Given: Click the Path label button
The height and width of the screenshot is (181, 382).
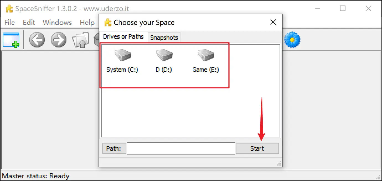Looking at the screenshot, I should point(114,148).
